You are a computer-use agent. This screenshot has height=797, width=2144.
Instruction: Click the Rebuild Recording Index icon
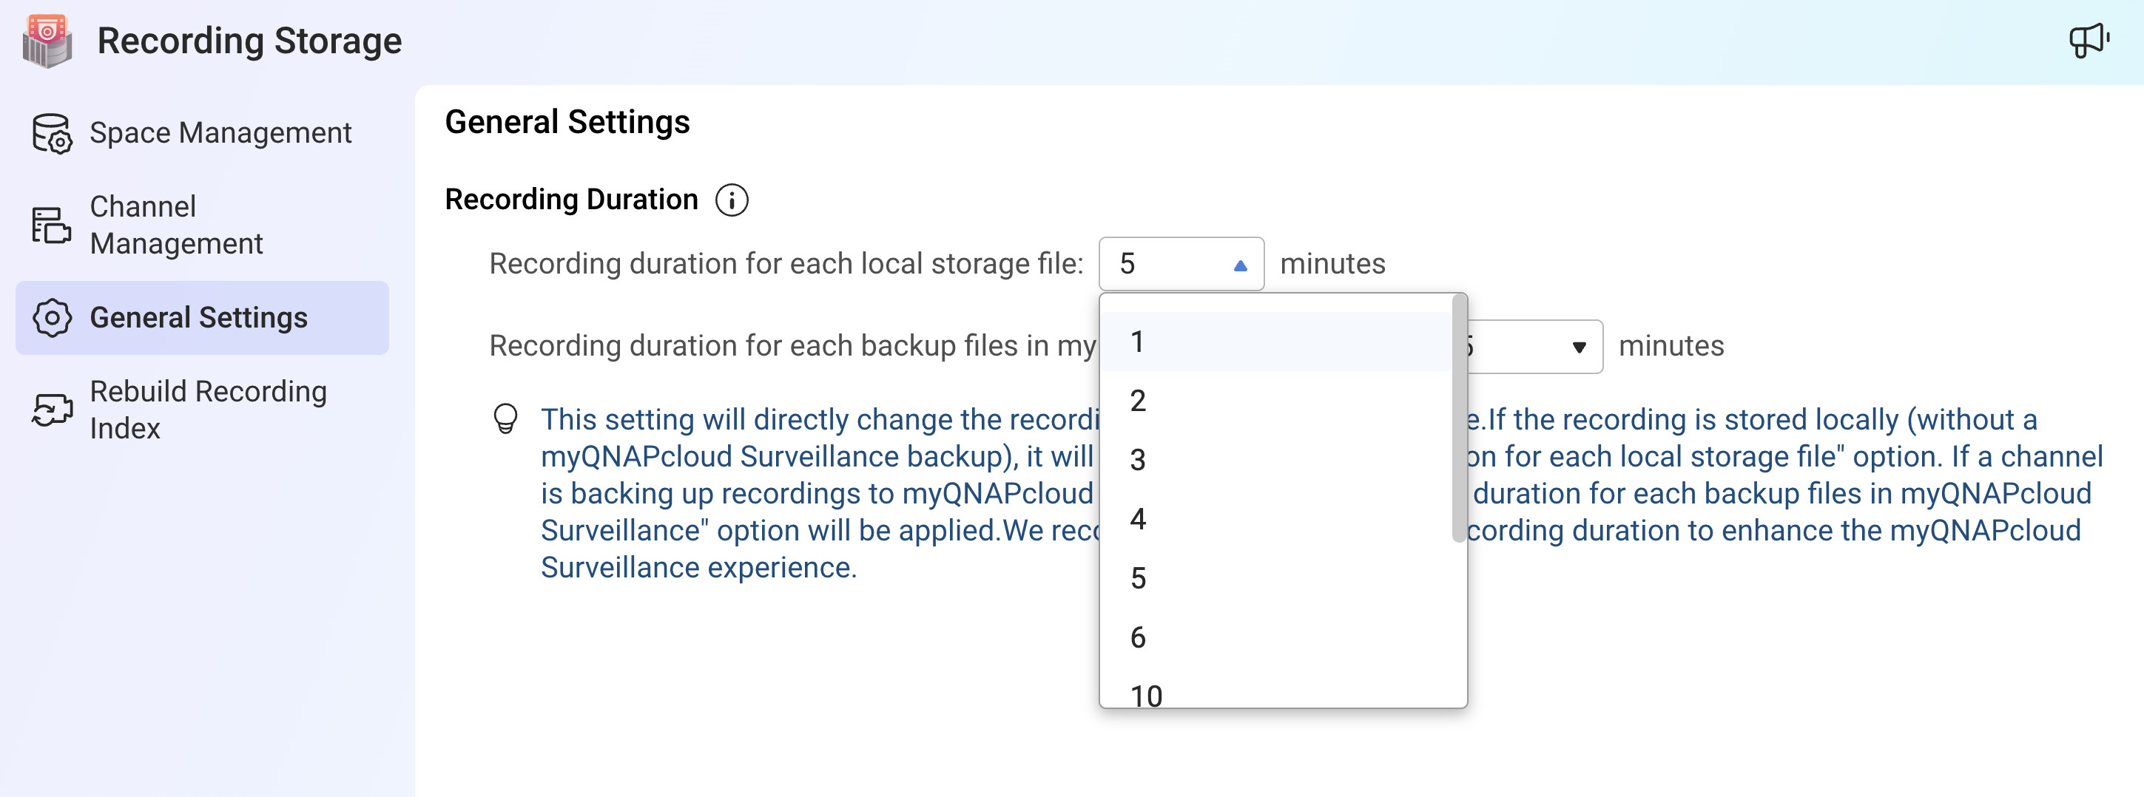52,410
